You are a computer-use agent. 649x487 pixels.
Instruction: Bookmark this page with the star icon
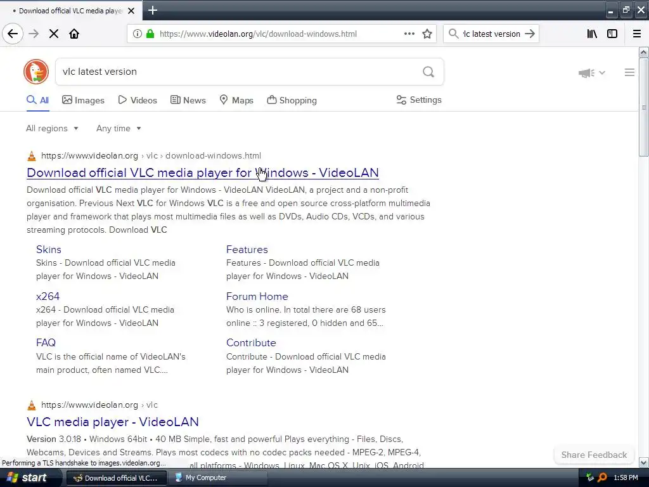tap(427, 34)
